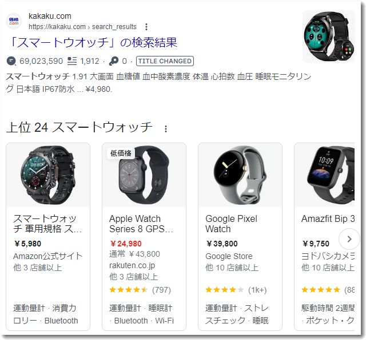The height and width of the screenshot is (340, 366).
Task: Click the smartwatch thumbnail beside the search result
Action: (x=329, y=37)
